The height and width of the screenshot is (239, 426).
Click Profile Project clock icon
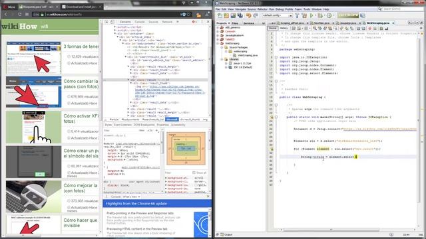pyautogui.click(x=329, y=16)
